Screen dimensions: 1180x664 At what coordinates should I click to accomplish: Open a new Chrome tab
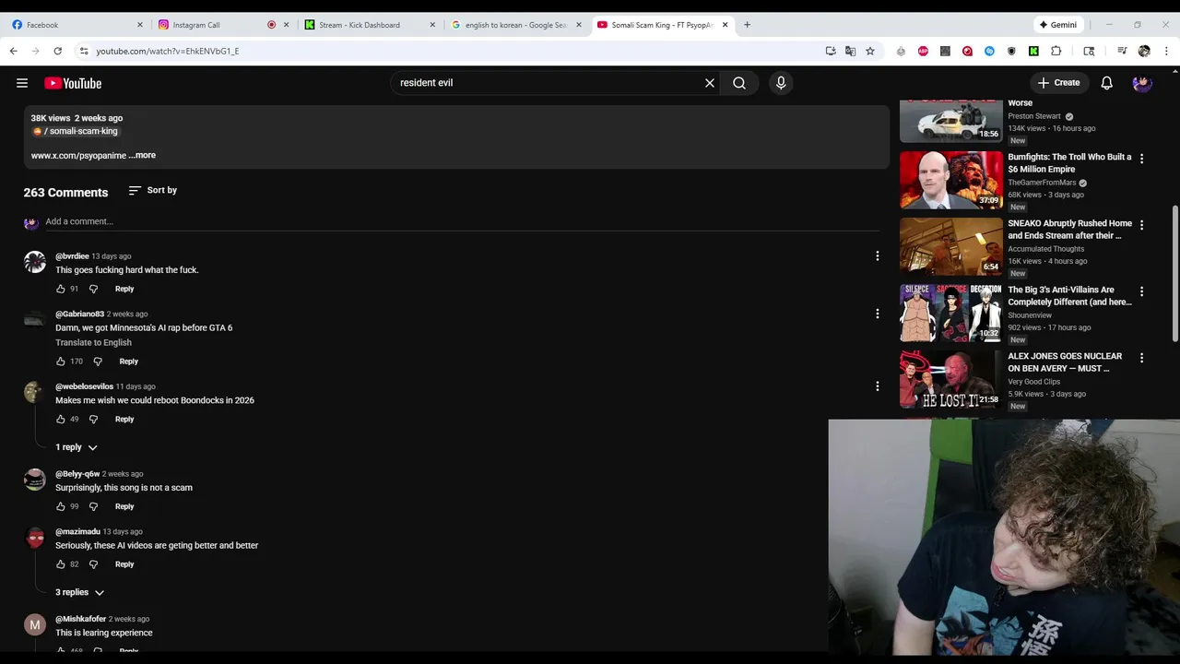(x=747, y=25)
